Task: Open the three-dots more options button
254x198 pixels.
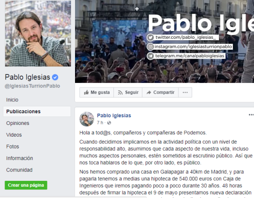Action: pos(185,92)
